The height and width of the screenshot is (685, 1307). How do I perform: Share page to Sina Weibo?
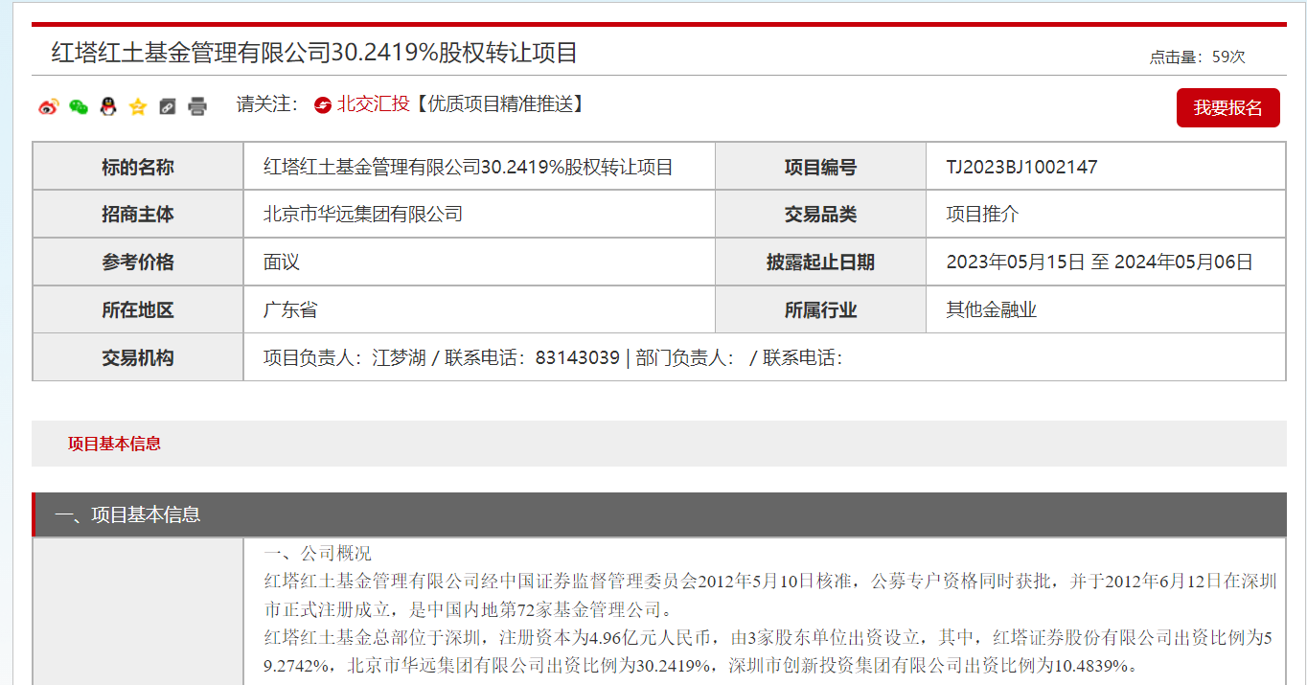49,106
